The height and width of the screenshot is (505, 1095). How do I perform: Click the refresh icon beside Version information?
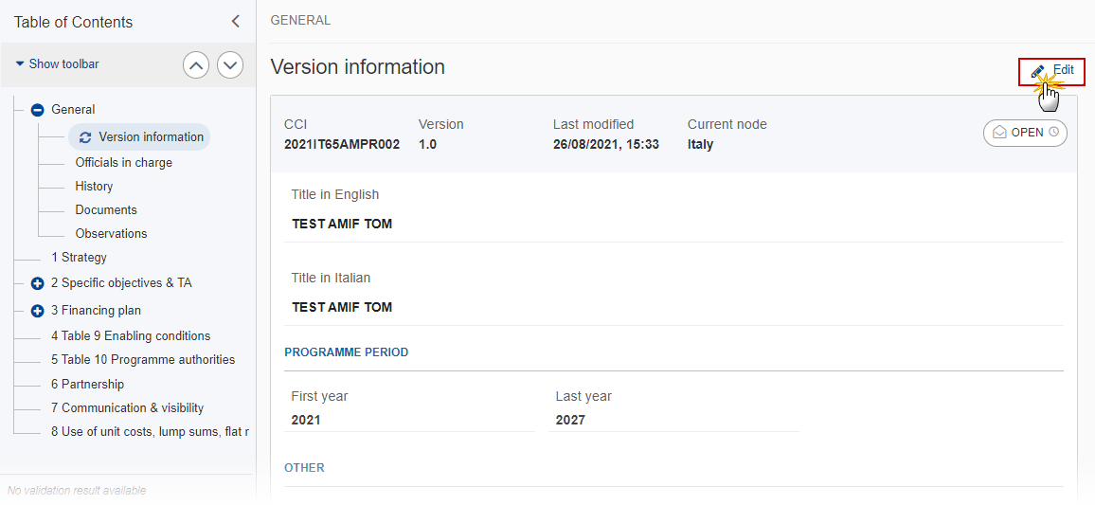pyautogui.click(x=85, y=137)
